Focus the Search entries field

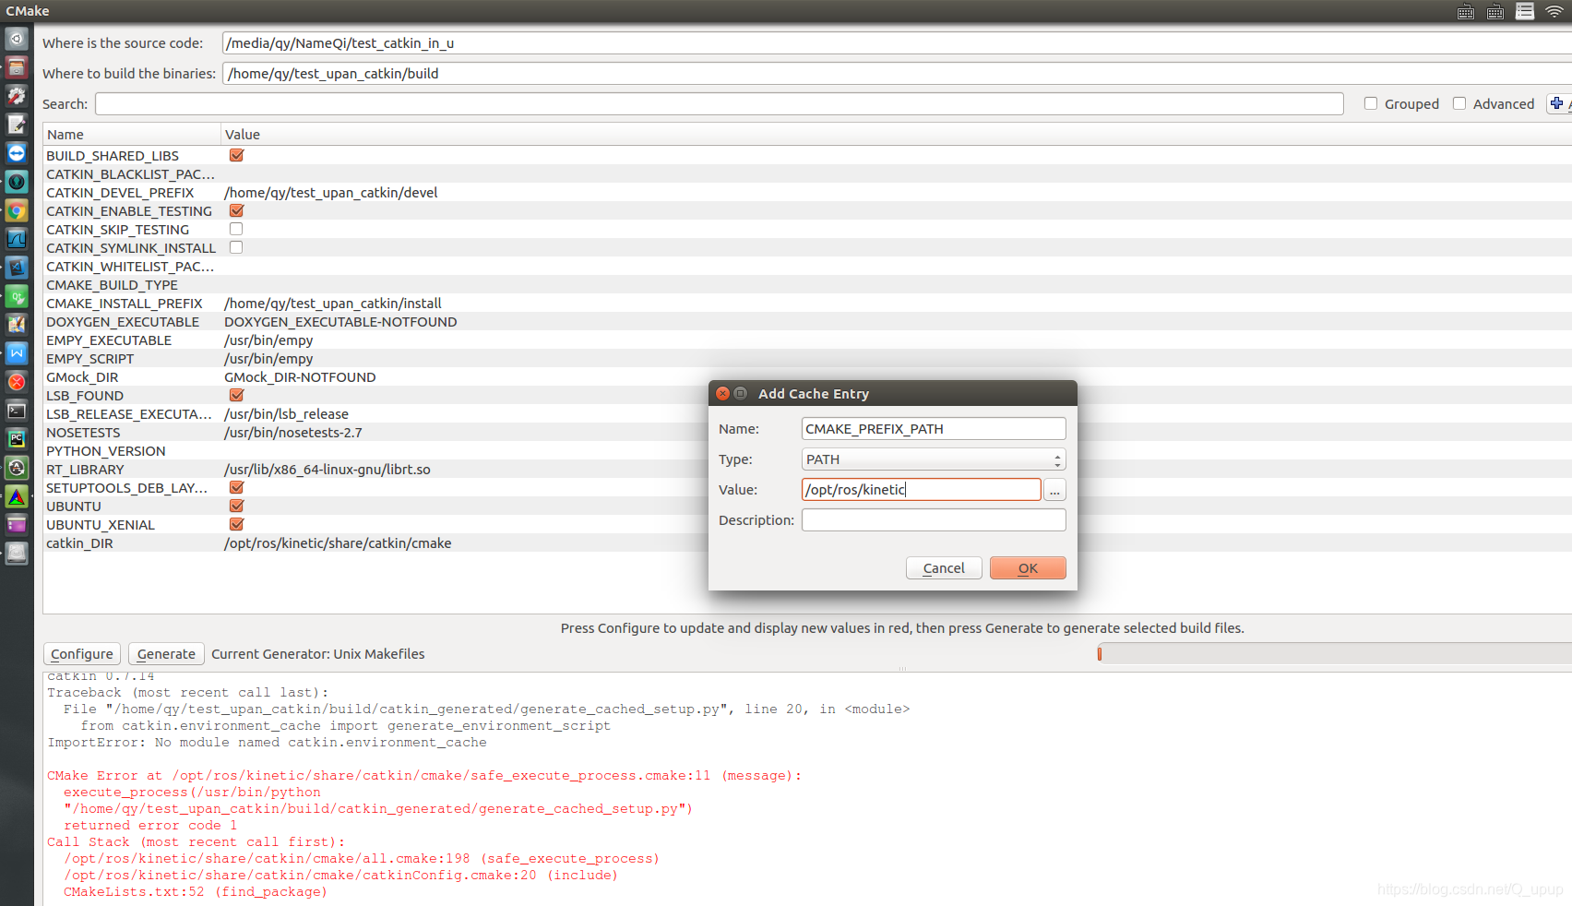coord(720,104)
